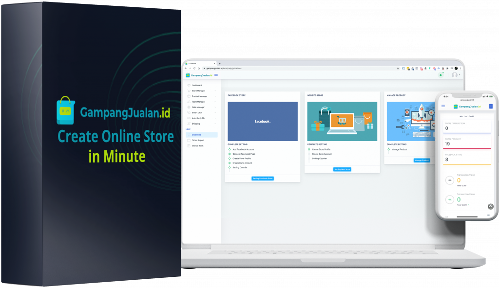Viewport: 499px width, 288px height.
Task: Tap the blue three-dot button on the phone
Action: [x=491, y=106]
